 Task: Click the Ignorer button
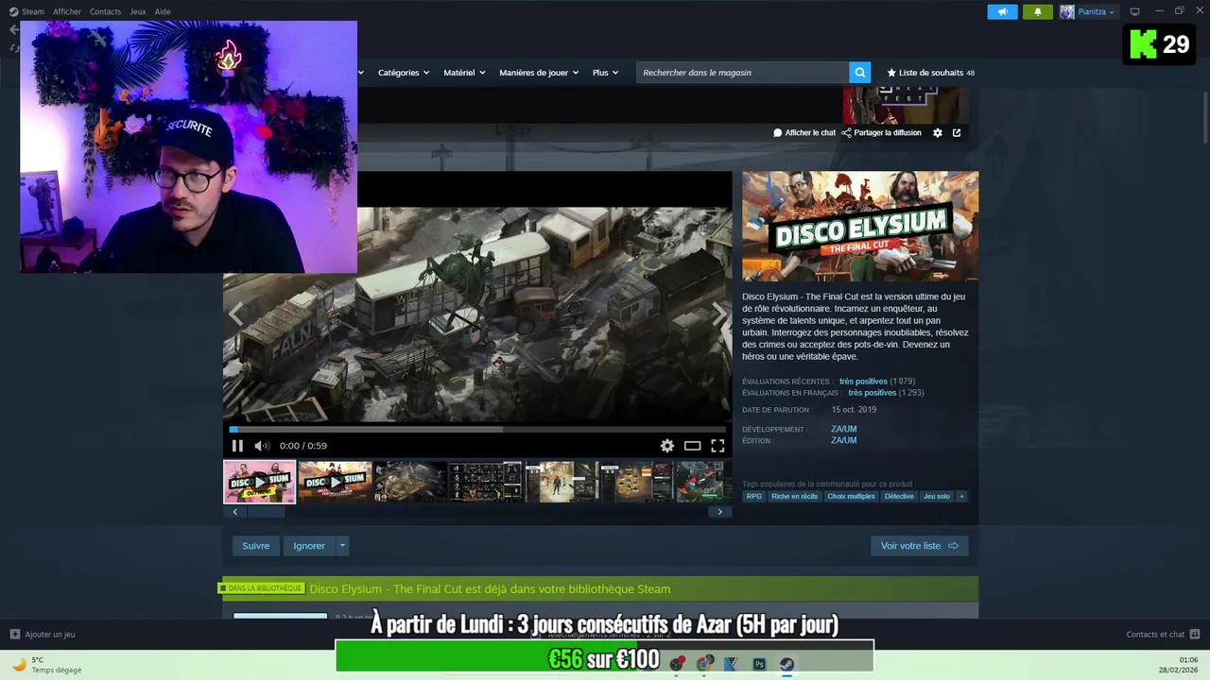(309, 546)
